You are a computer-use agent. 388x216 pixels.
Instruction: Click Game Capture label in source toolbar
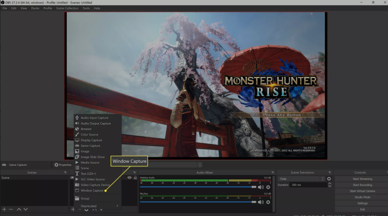point(18,165)
